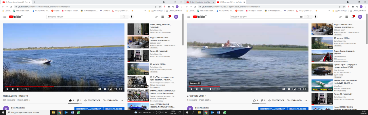Adjust volume slider in "27 августа 2021 г." player

[x=208, y=89]
